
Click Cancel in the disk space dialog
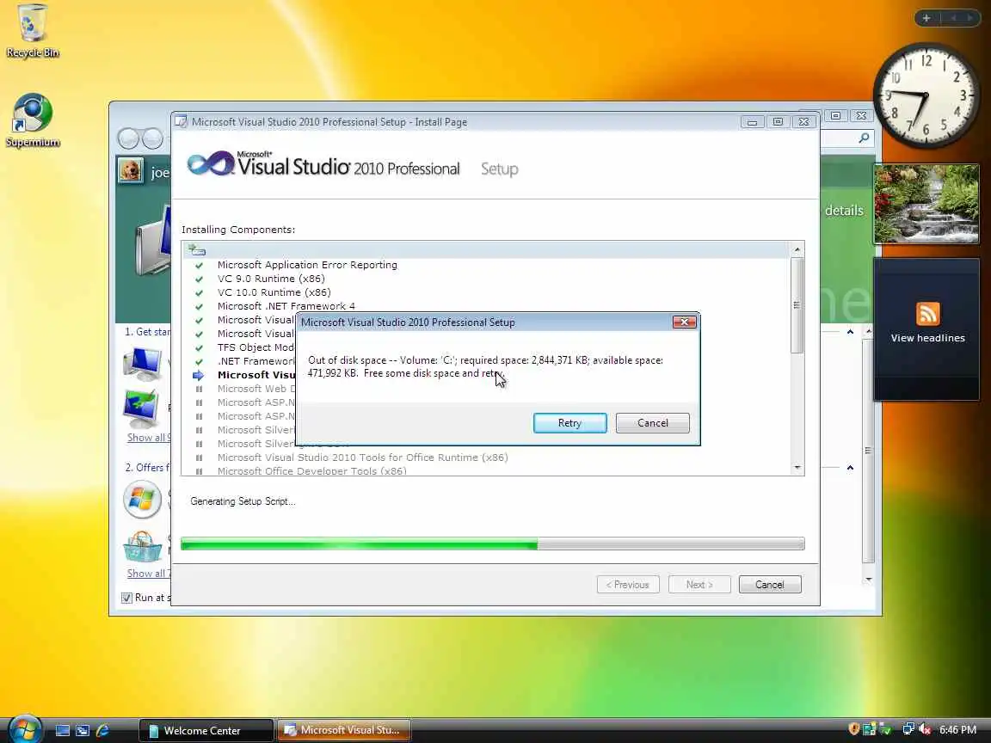pos(652,423)
